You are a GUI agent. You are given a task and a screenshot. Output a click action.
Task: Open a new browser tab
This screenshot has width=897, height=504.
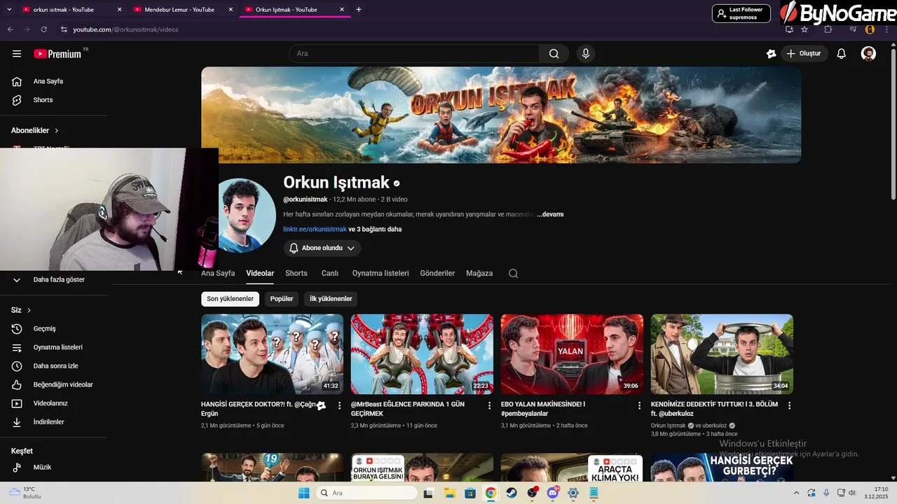tap(359, 10)
